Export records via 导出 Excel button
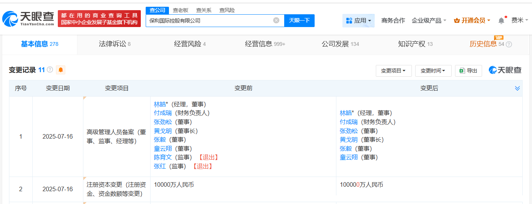The width and height of the screenshot is (532, 204). (468, 71)
